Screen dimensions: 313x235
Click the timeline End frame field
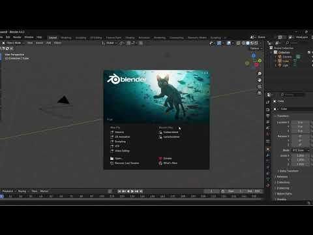point(254,191)
